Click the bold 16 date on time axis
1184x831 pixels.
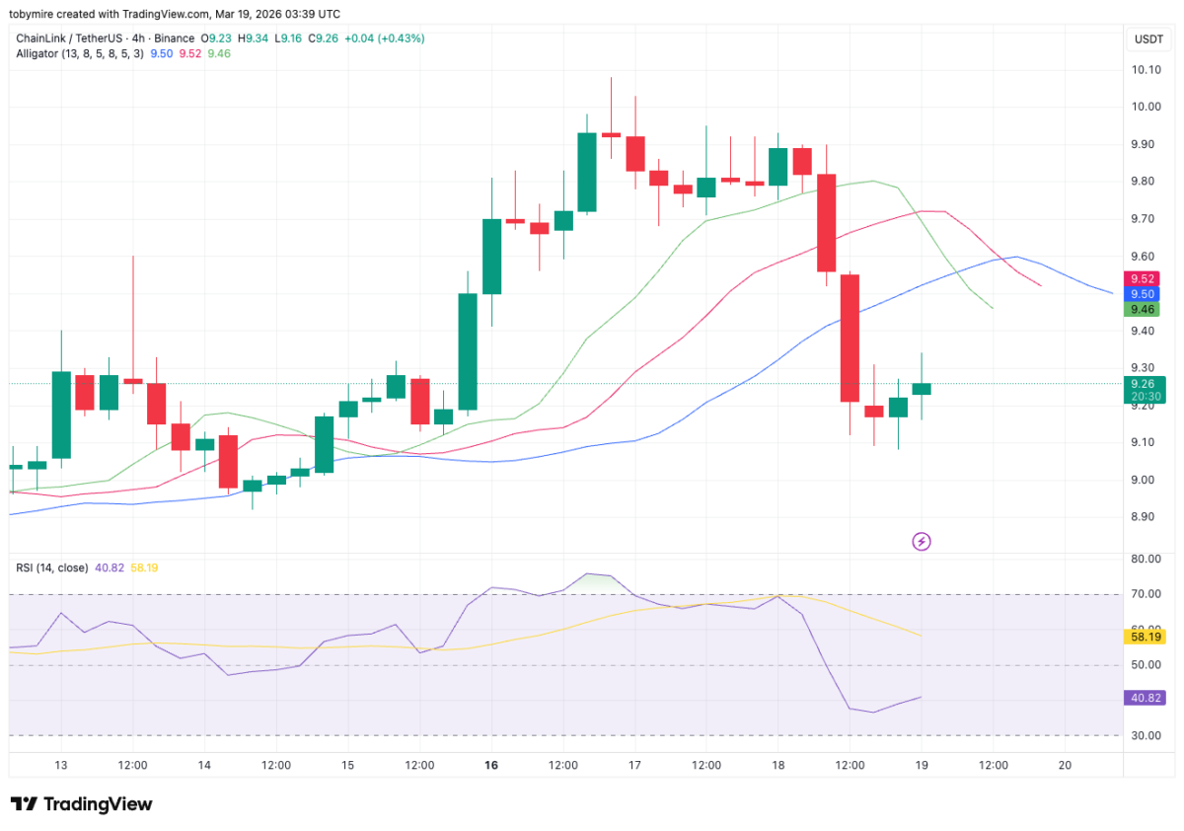491,765
